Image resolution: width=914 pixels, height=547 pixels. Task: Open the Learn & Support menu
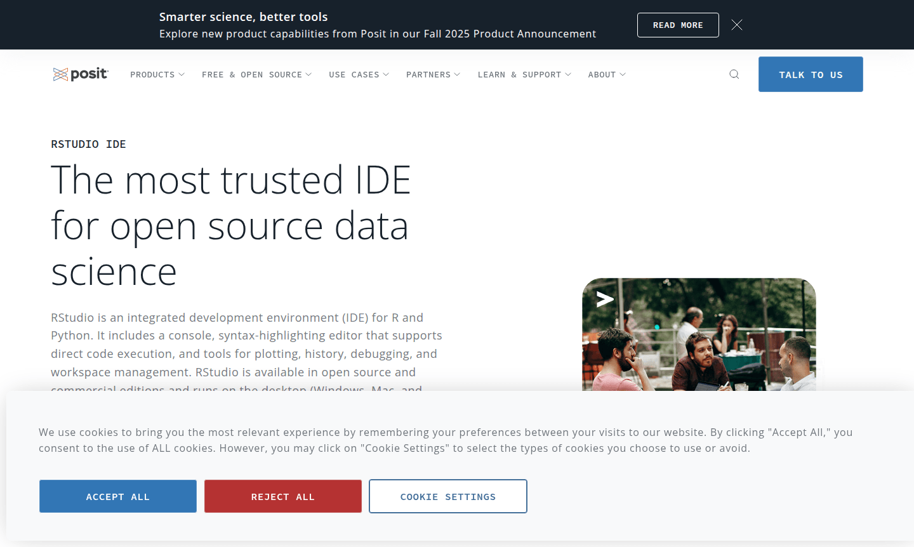pyautogui.click(x=519, y=74)
